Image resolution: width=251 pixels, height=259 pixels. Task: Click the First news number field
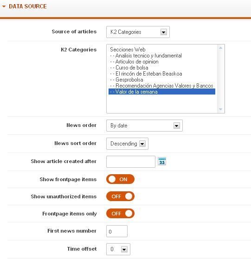click(117, 231)
